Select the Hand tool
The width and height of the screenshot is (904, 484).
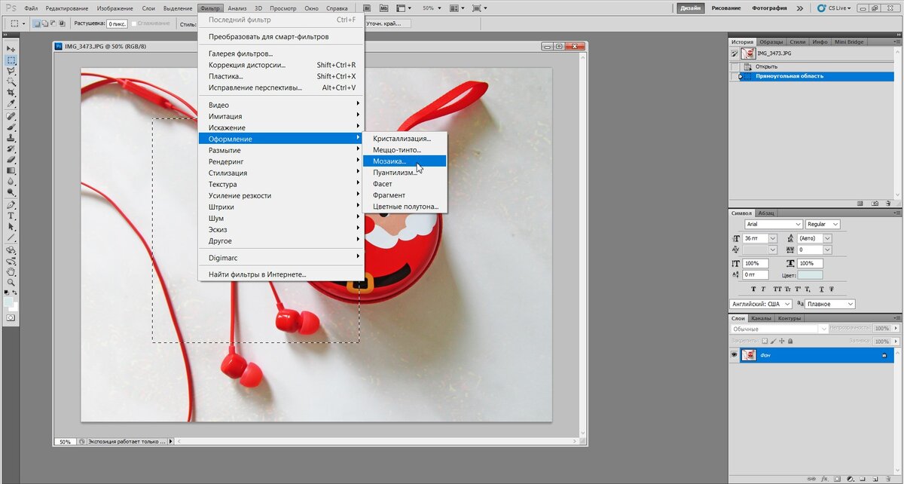point(11,272)
